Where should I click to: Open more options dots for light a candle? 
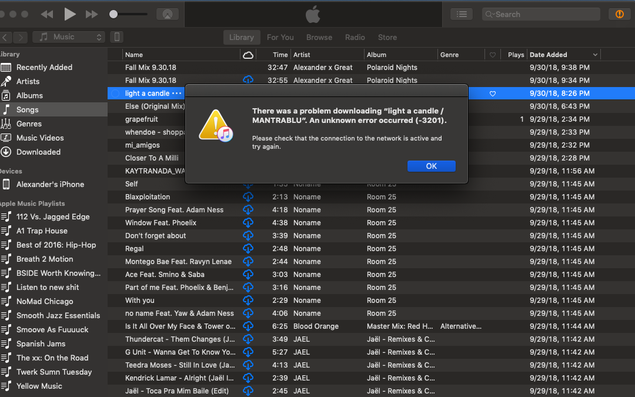tap(176, 93)
